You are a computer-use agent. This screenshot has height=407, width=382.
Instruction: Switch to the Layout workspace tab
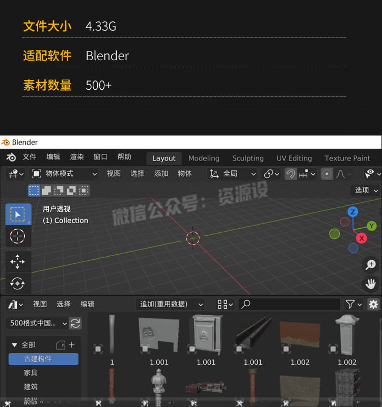coord(164,158)
